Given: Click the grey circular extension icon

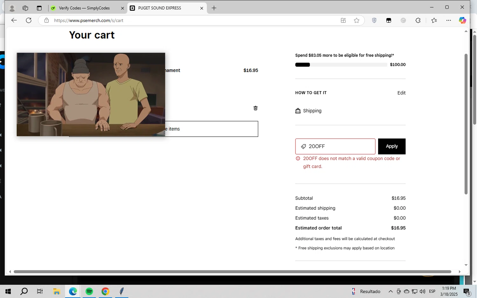Looking at the screenshot, I should click(403, 20).
